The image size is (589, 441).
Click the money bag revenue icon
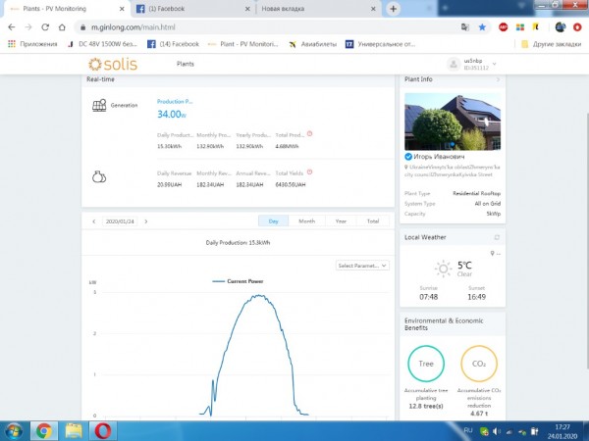point(99,176)
